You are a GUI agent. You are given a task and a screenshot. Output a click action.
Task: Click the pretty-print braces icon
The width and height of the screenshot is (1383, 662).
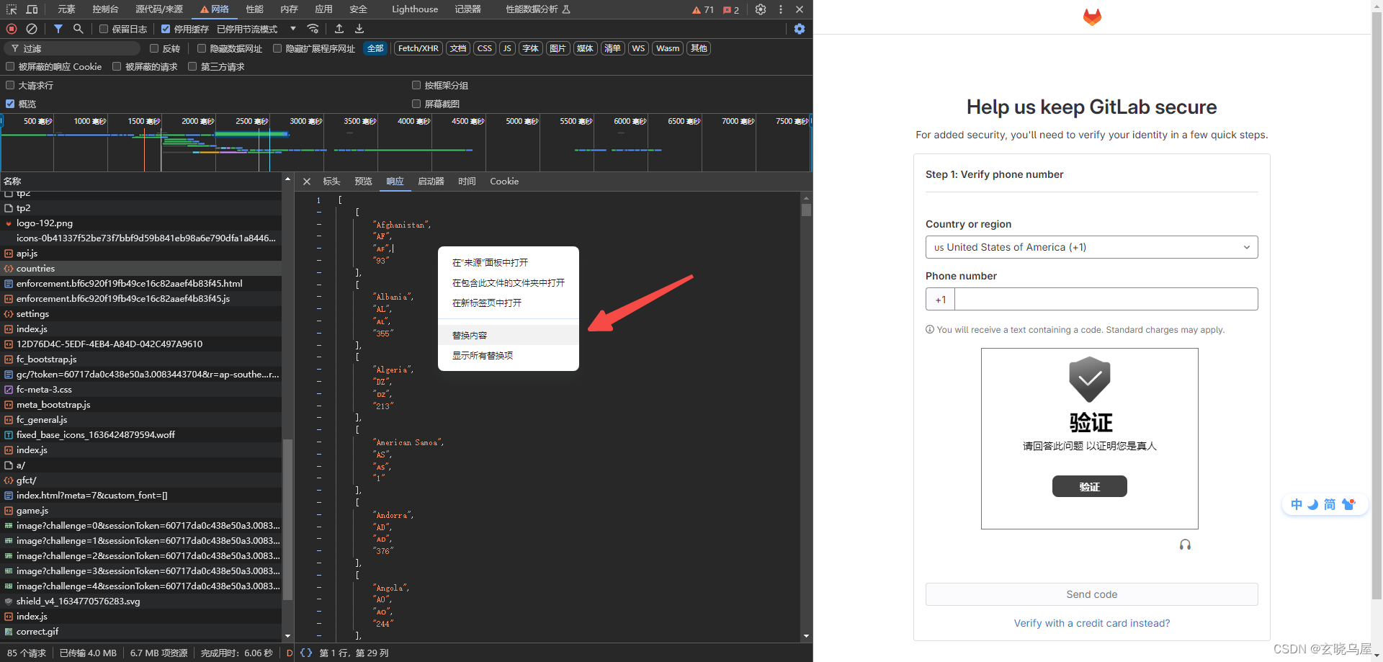[306, 653]
